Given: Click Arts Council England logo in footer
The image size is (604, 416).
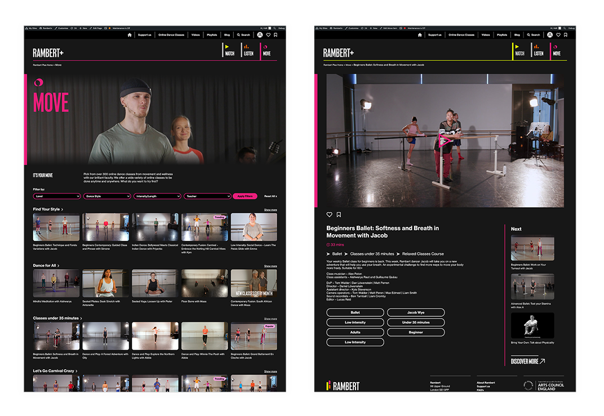Looking at the screenshot, I should click(x=544, y=386).
